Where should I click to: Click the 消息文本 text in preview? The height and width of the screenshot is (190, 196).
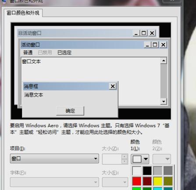point(33,95)
